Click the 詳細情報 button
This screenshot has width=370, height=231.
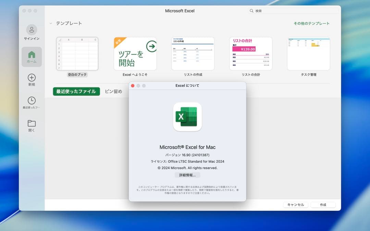187,175
